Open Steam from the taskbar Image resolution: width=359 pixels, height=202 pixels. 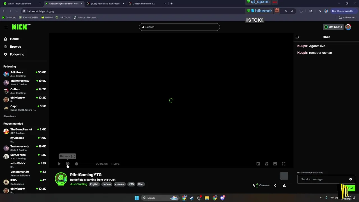click(192, 198)
